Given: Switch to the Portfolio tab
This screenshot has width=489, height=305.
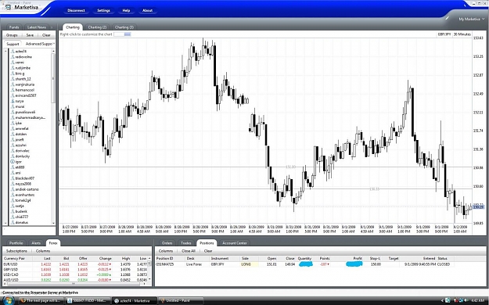Looking at the screenshot, I should coord(16,243).
